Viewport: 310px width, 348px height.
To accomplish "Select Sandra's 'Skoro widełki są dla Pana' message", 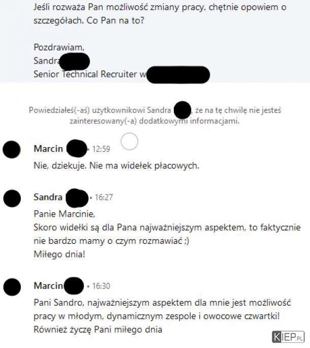I will pyautogui.click(x=167, y=234).
